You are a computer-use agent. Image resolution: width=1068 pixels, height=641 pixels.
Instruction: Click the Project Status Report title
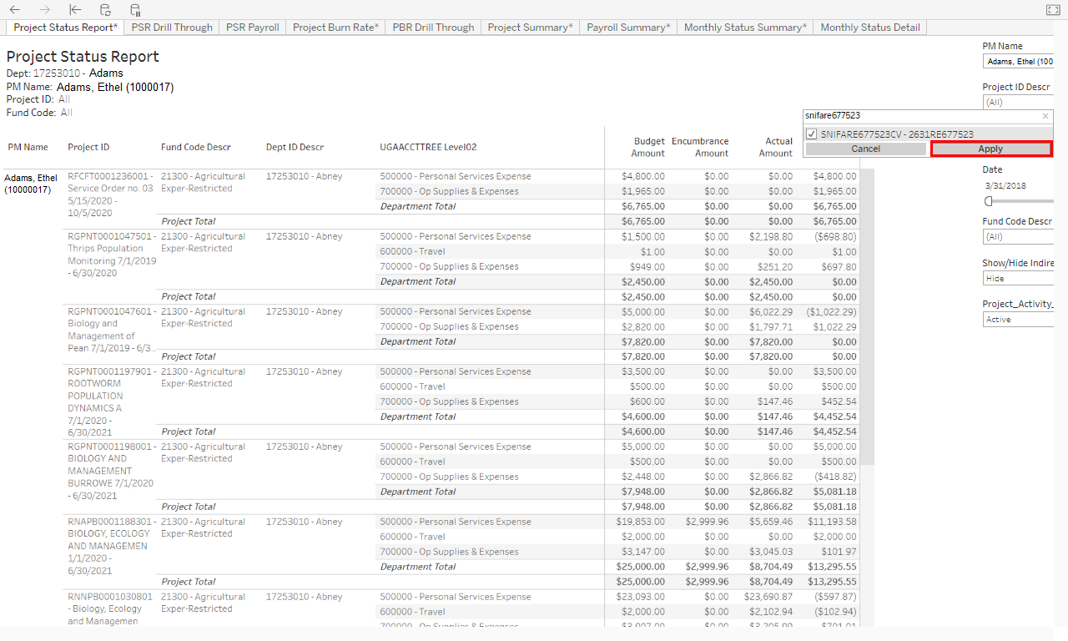pos(83,56)
